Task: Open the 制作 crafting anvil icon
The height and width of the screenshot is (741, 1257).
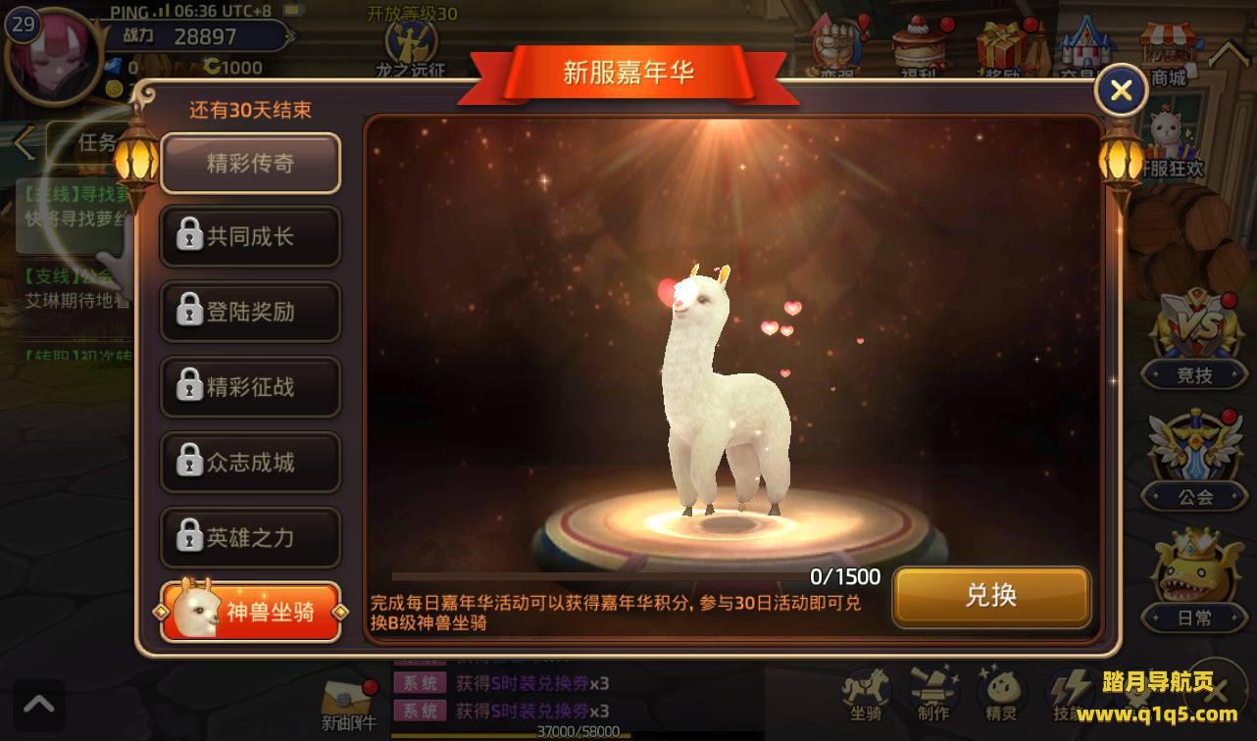Action: point(933,693)
